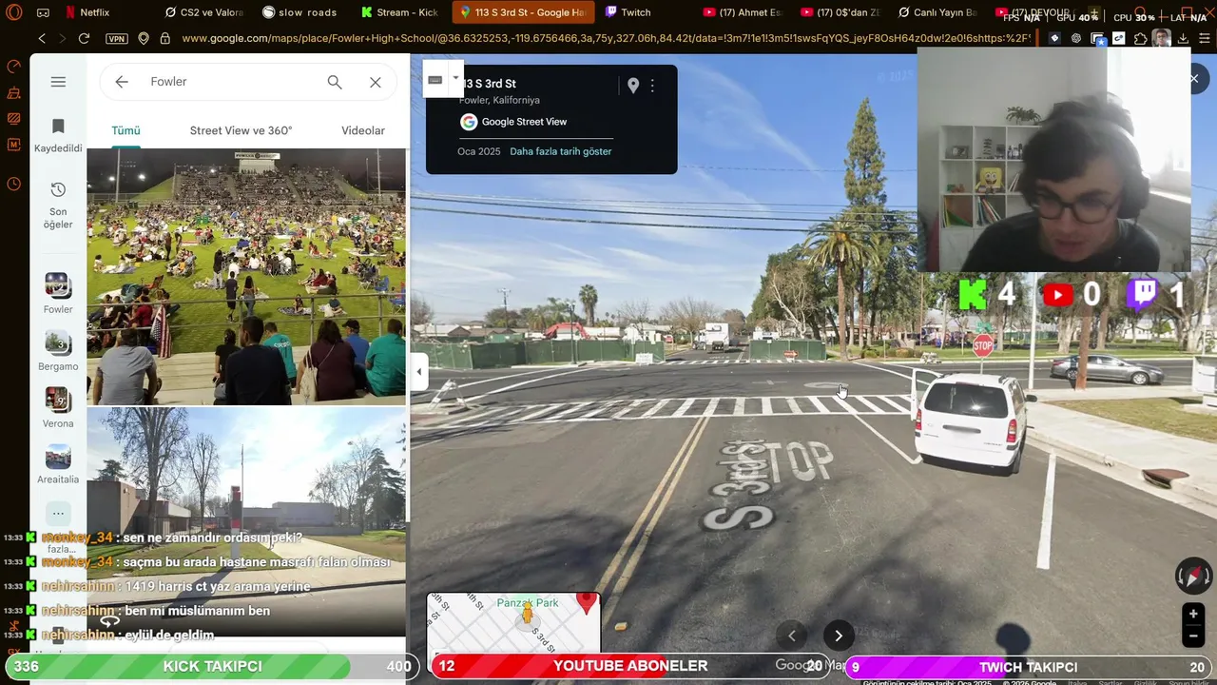
Task: Switch to the CS2 ve Valorant tab
Action: [203, 12]
